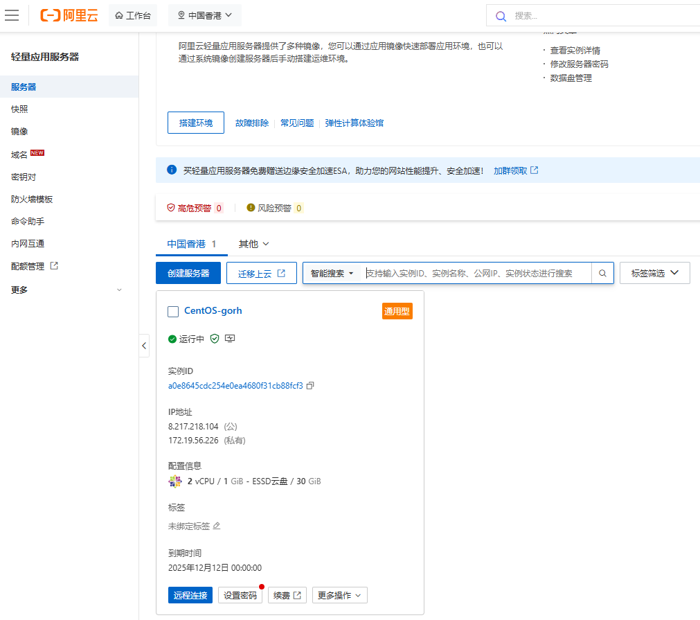The height and width of the screenshot is (620, 700).
Task: Click the Alibaba Cloud logo
Action: point(69,15)
